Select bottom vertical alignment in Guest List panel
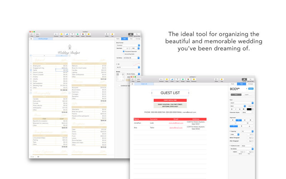The width and height of the screenshot is (286, 179). click(249, 126)
